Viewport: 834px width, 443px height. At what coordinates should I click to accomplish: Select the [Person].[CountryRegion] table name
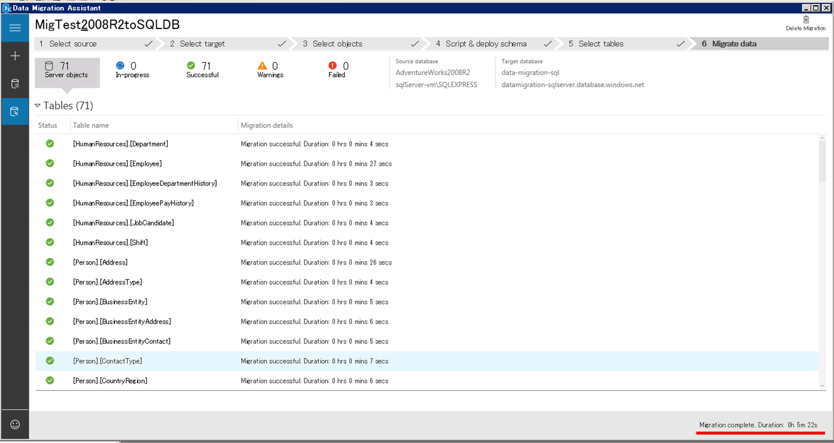tap(110, 381)
